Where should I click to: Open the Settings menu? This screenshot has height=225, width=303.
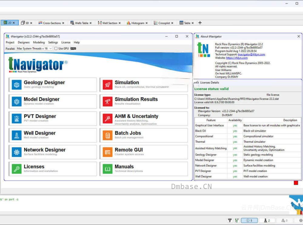[x=53, y=42]
